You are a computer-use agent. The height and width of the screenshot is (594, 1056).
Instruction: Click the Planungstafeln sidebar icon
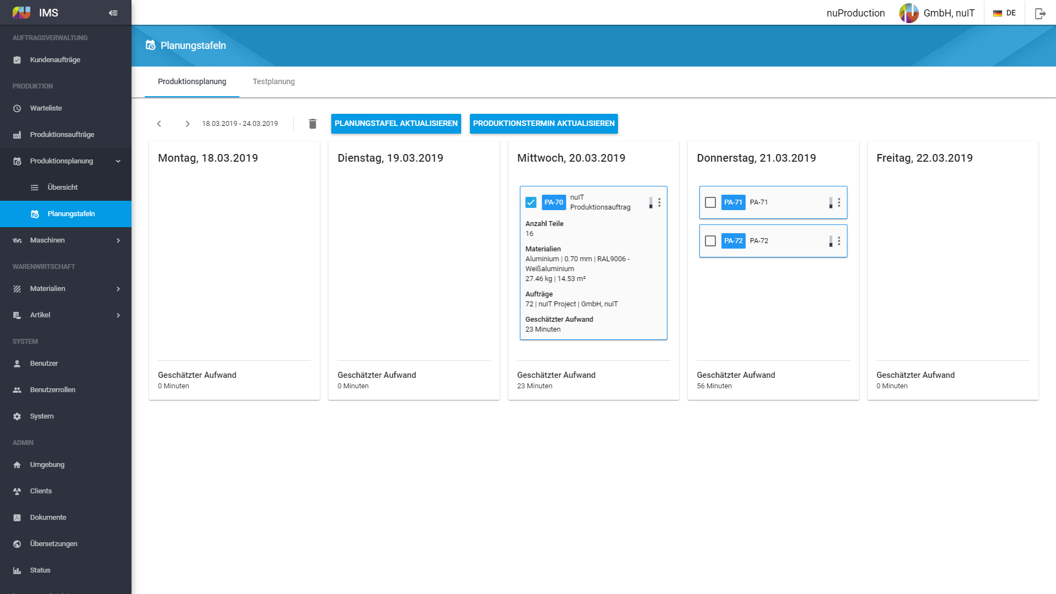coord(35,214)
